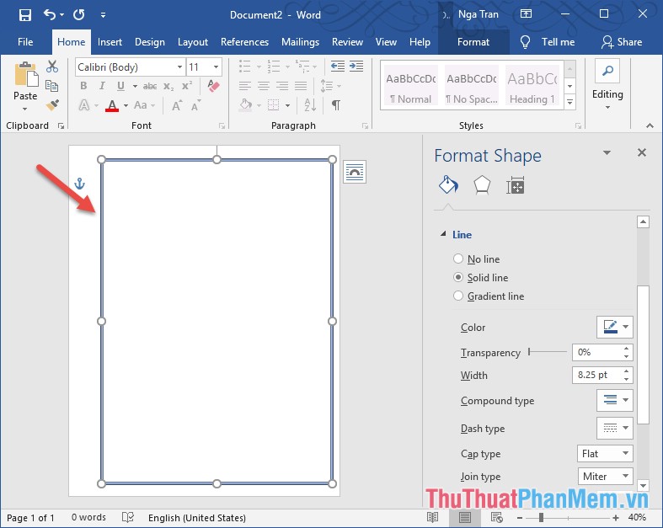Open the Cap type Flat dropdown
The image size is (663, 528).
pos(605,454)
